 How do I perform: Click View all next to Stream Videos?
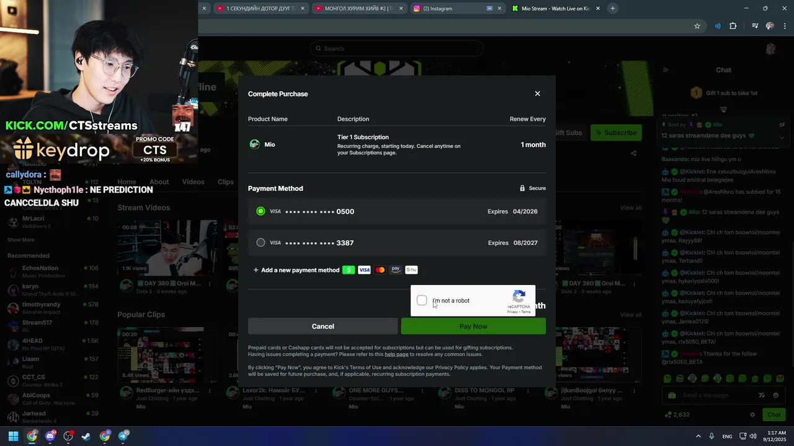point(631,208)
